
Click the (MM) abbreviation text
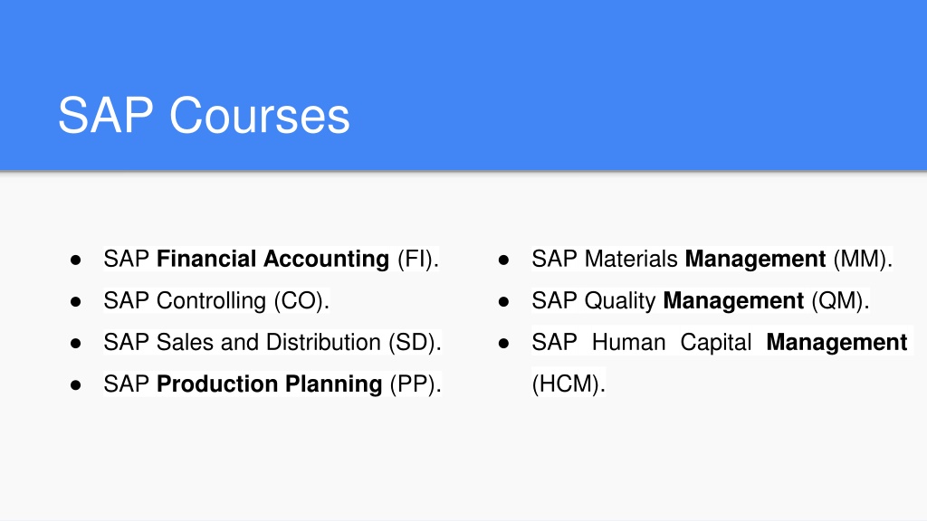click(x=860, y=260)
